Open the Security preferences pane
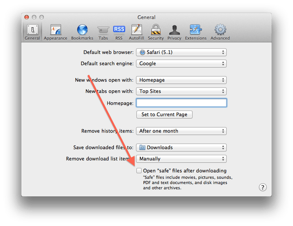Viewport: 293px width, 226px height. pos(156,32)
